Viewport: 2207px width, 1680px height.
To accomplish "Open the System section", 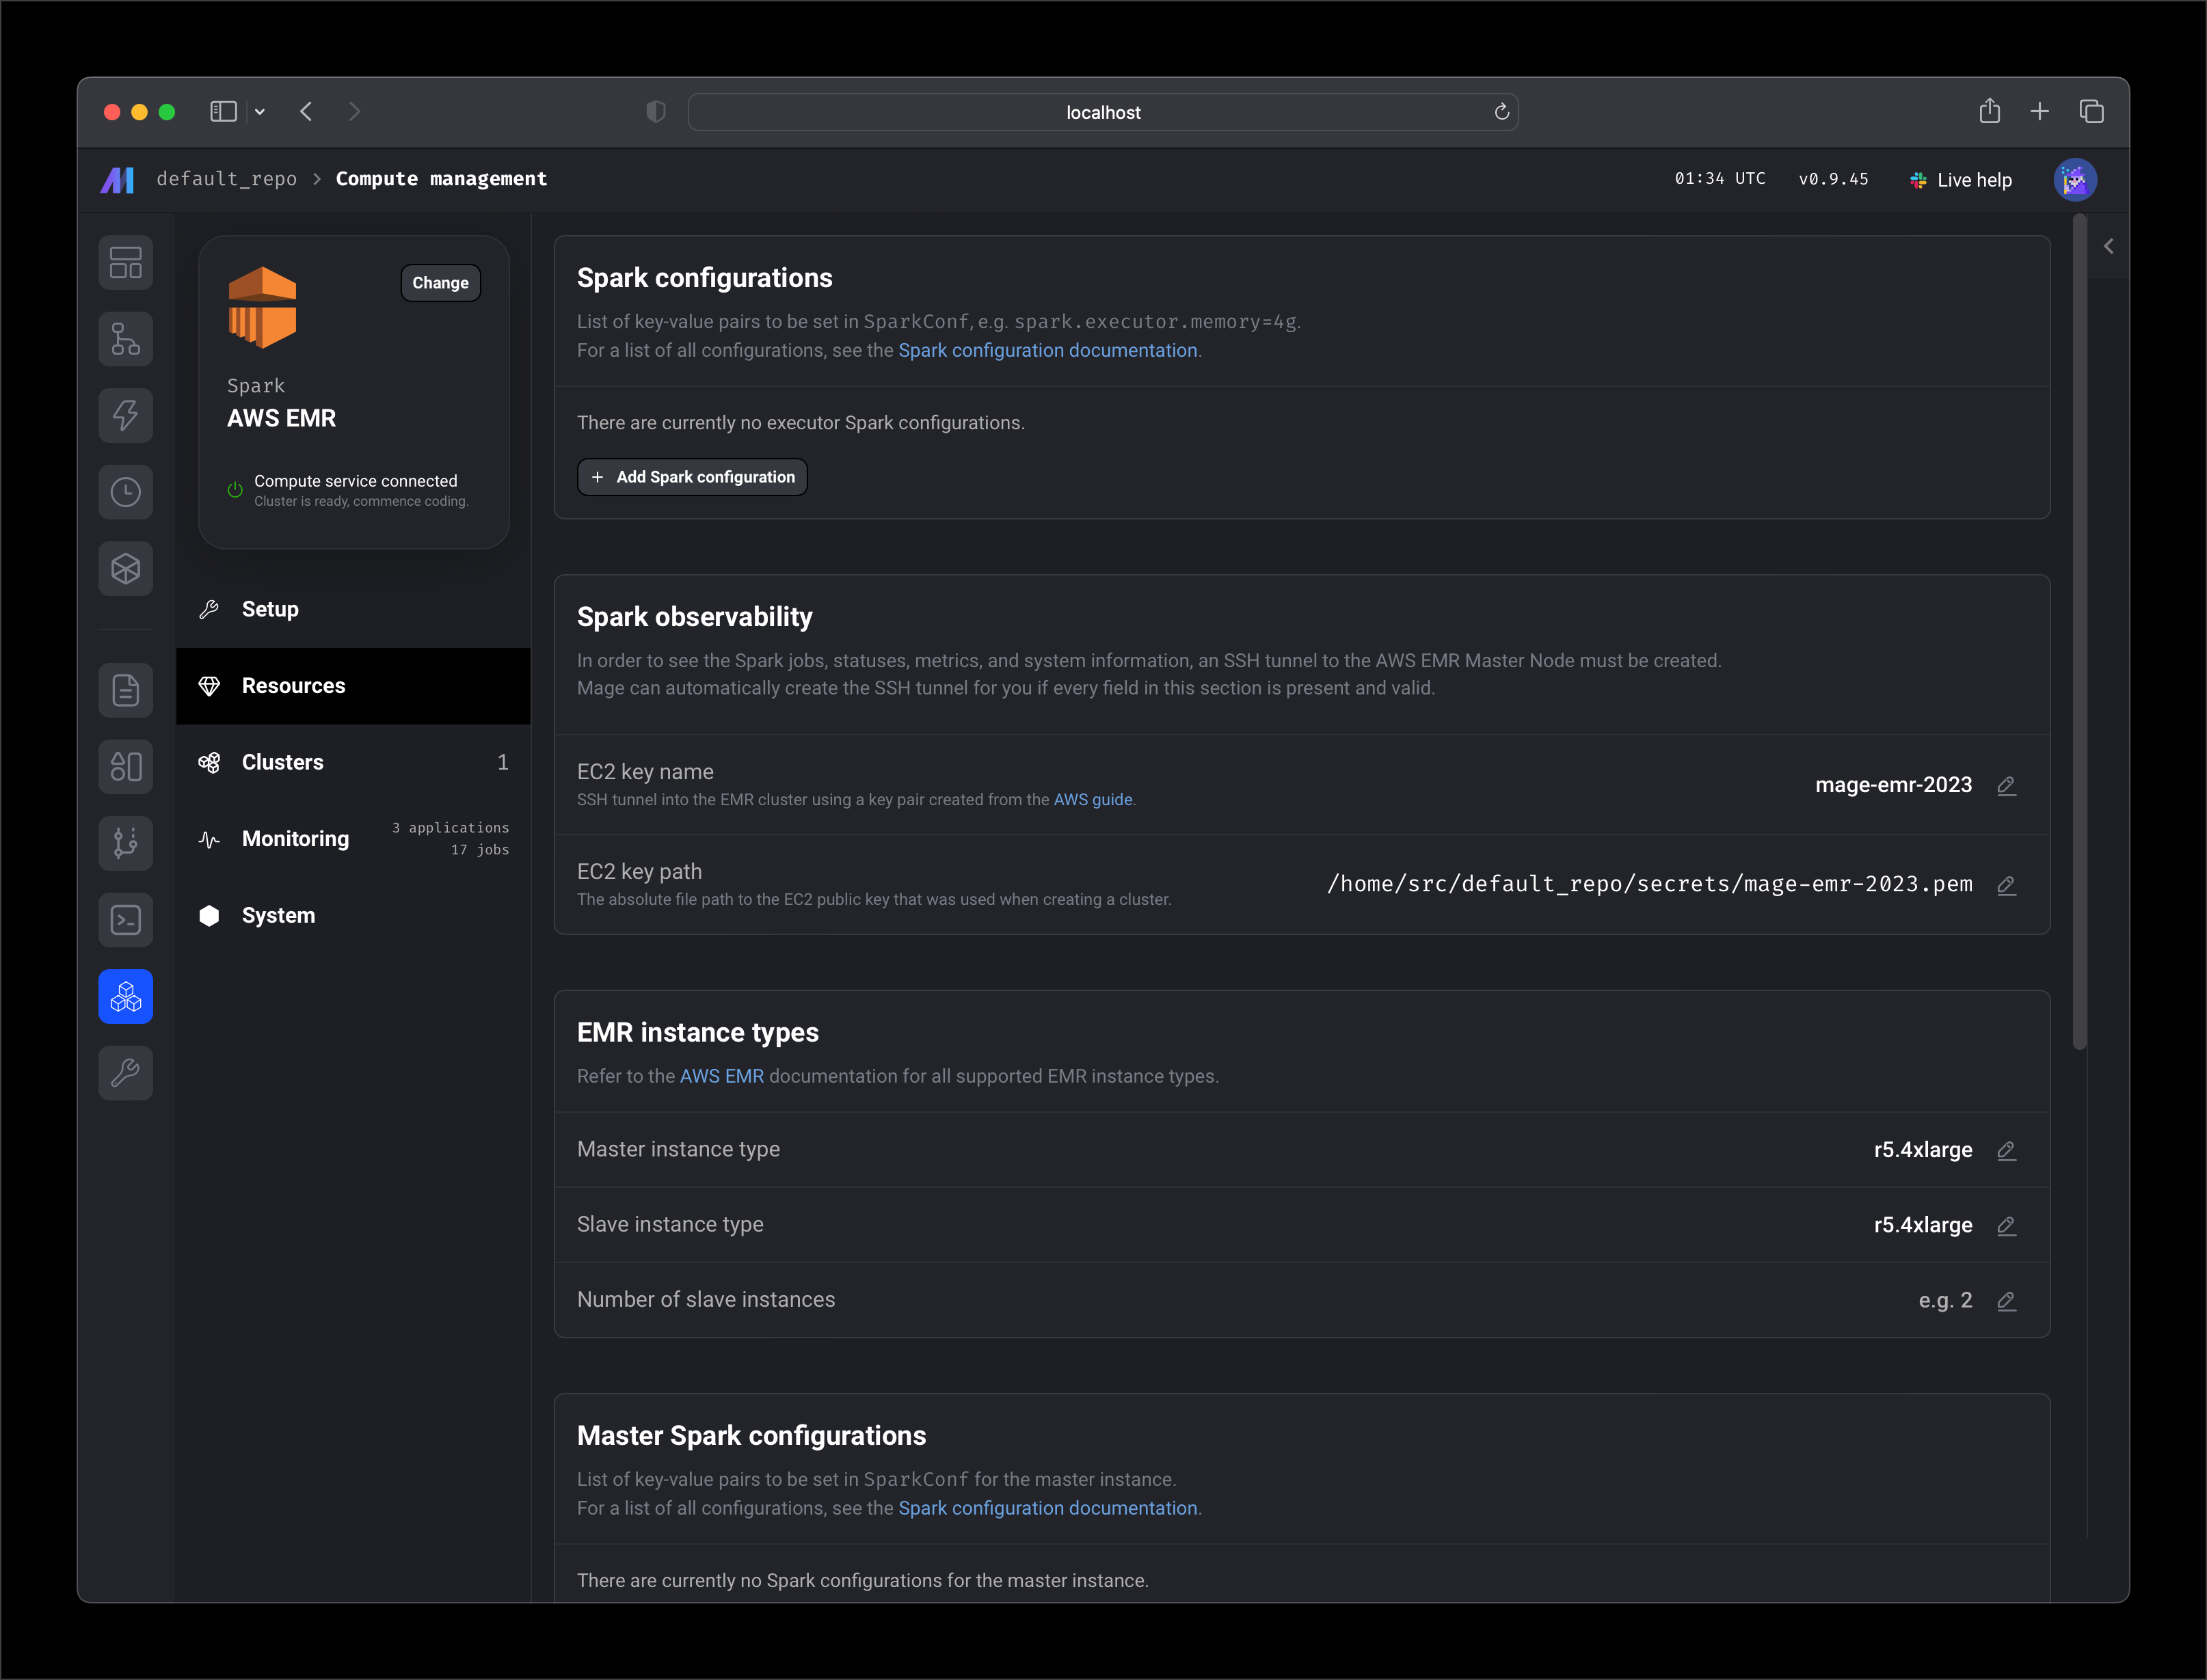I will pyautogui.click(x=353, y=915).
